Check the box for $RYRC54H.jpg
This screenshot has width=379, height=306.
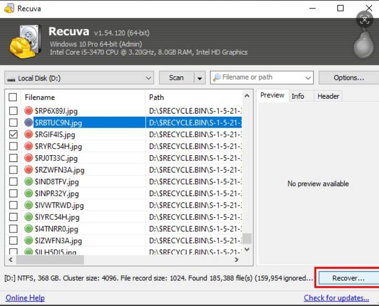[13, 146]
